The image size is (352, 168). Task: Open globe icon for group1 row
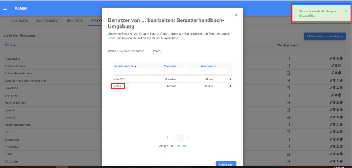(341, 110)
